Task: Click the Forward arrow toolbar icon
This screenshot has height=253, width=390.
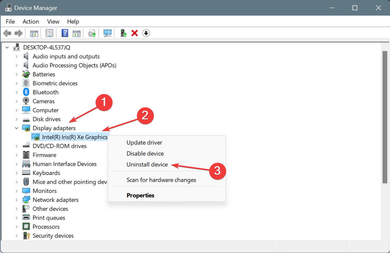Action: point(19,33)
